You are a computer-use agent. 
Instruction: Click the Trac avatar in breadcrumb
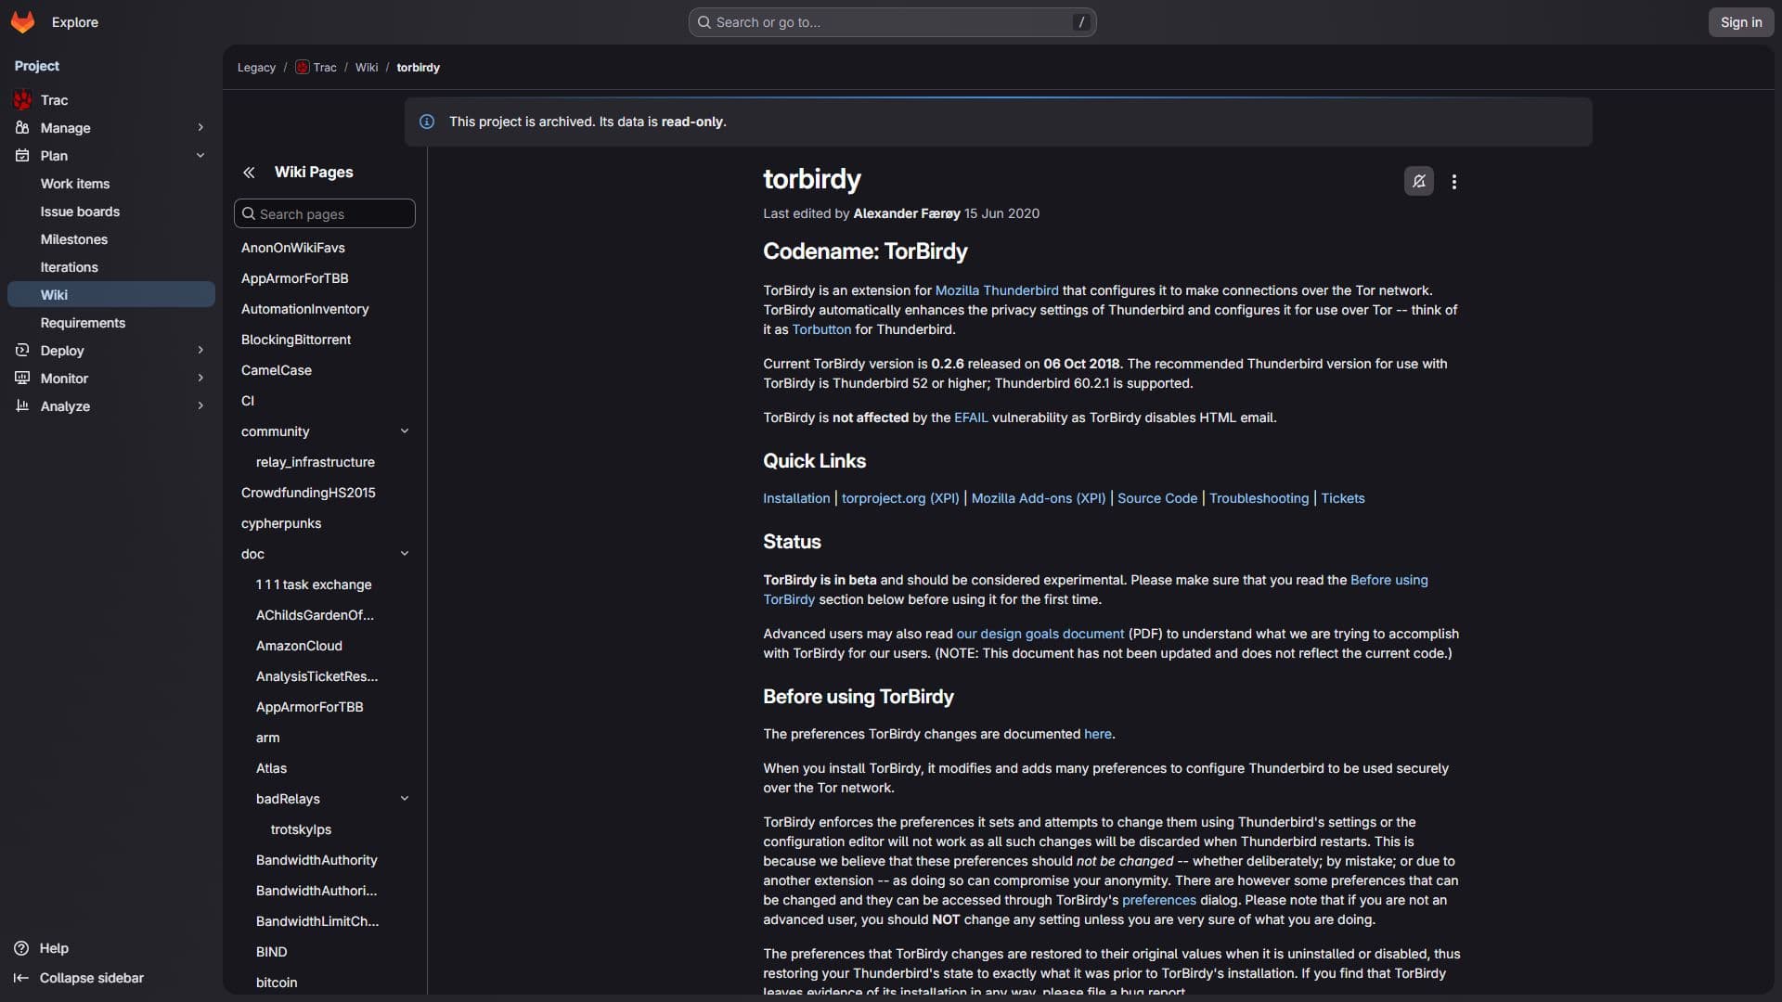click(302, 68)
